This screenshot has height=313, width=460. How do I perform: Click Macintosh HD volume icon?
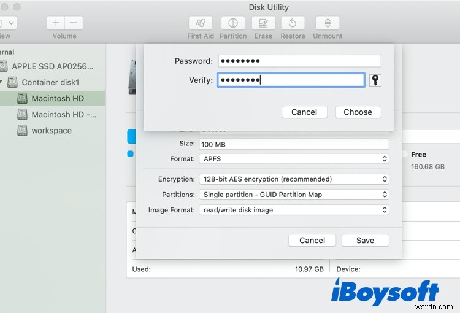[x=22, y=98]
